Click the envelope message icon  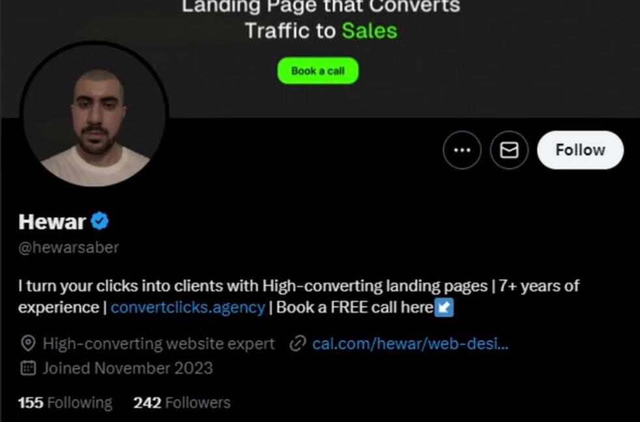tap(509, 150)
